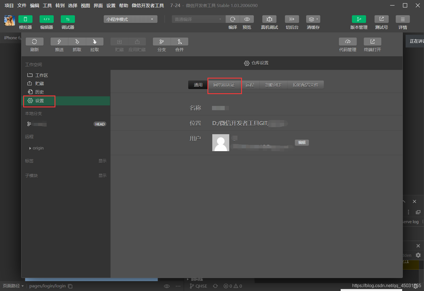This screenshot has width=424, height=291.
Task: Open the page path dropdown
Action: 13,286
